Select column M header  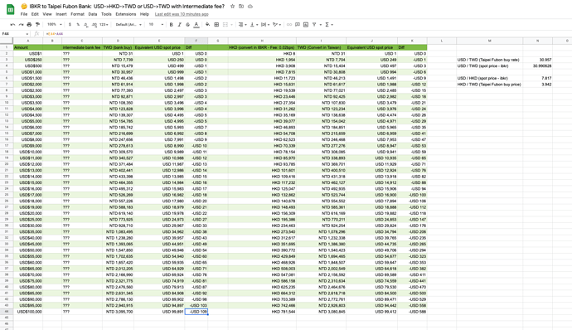tap(490, 41)
